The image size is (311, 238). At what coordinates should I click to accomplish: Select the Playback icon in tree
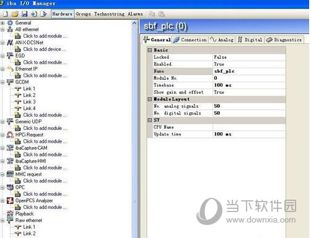coord(10,214)
